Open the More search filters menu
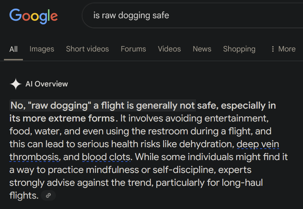Image resolution: width=303 pixels, height=209 pixels. (x=284, y=49)
